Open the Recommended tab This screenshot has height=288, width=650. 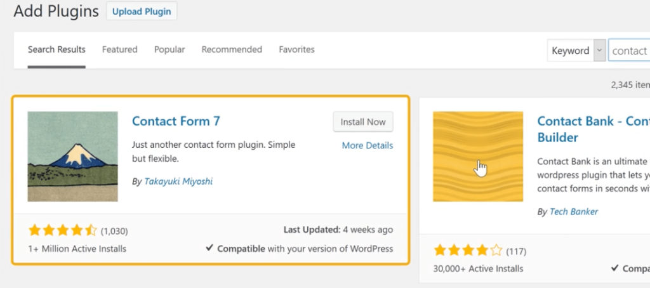coord(232,49)
